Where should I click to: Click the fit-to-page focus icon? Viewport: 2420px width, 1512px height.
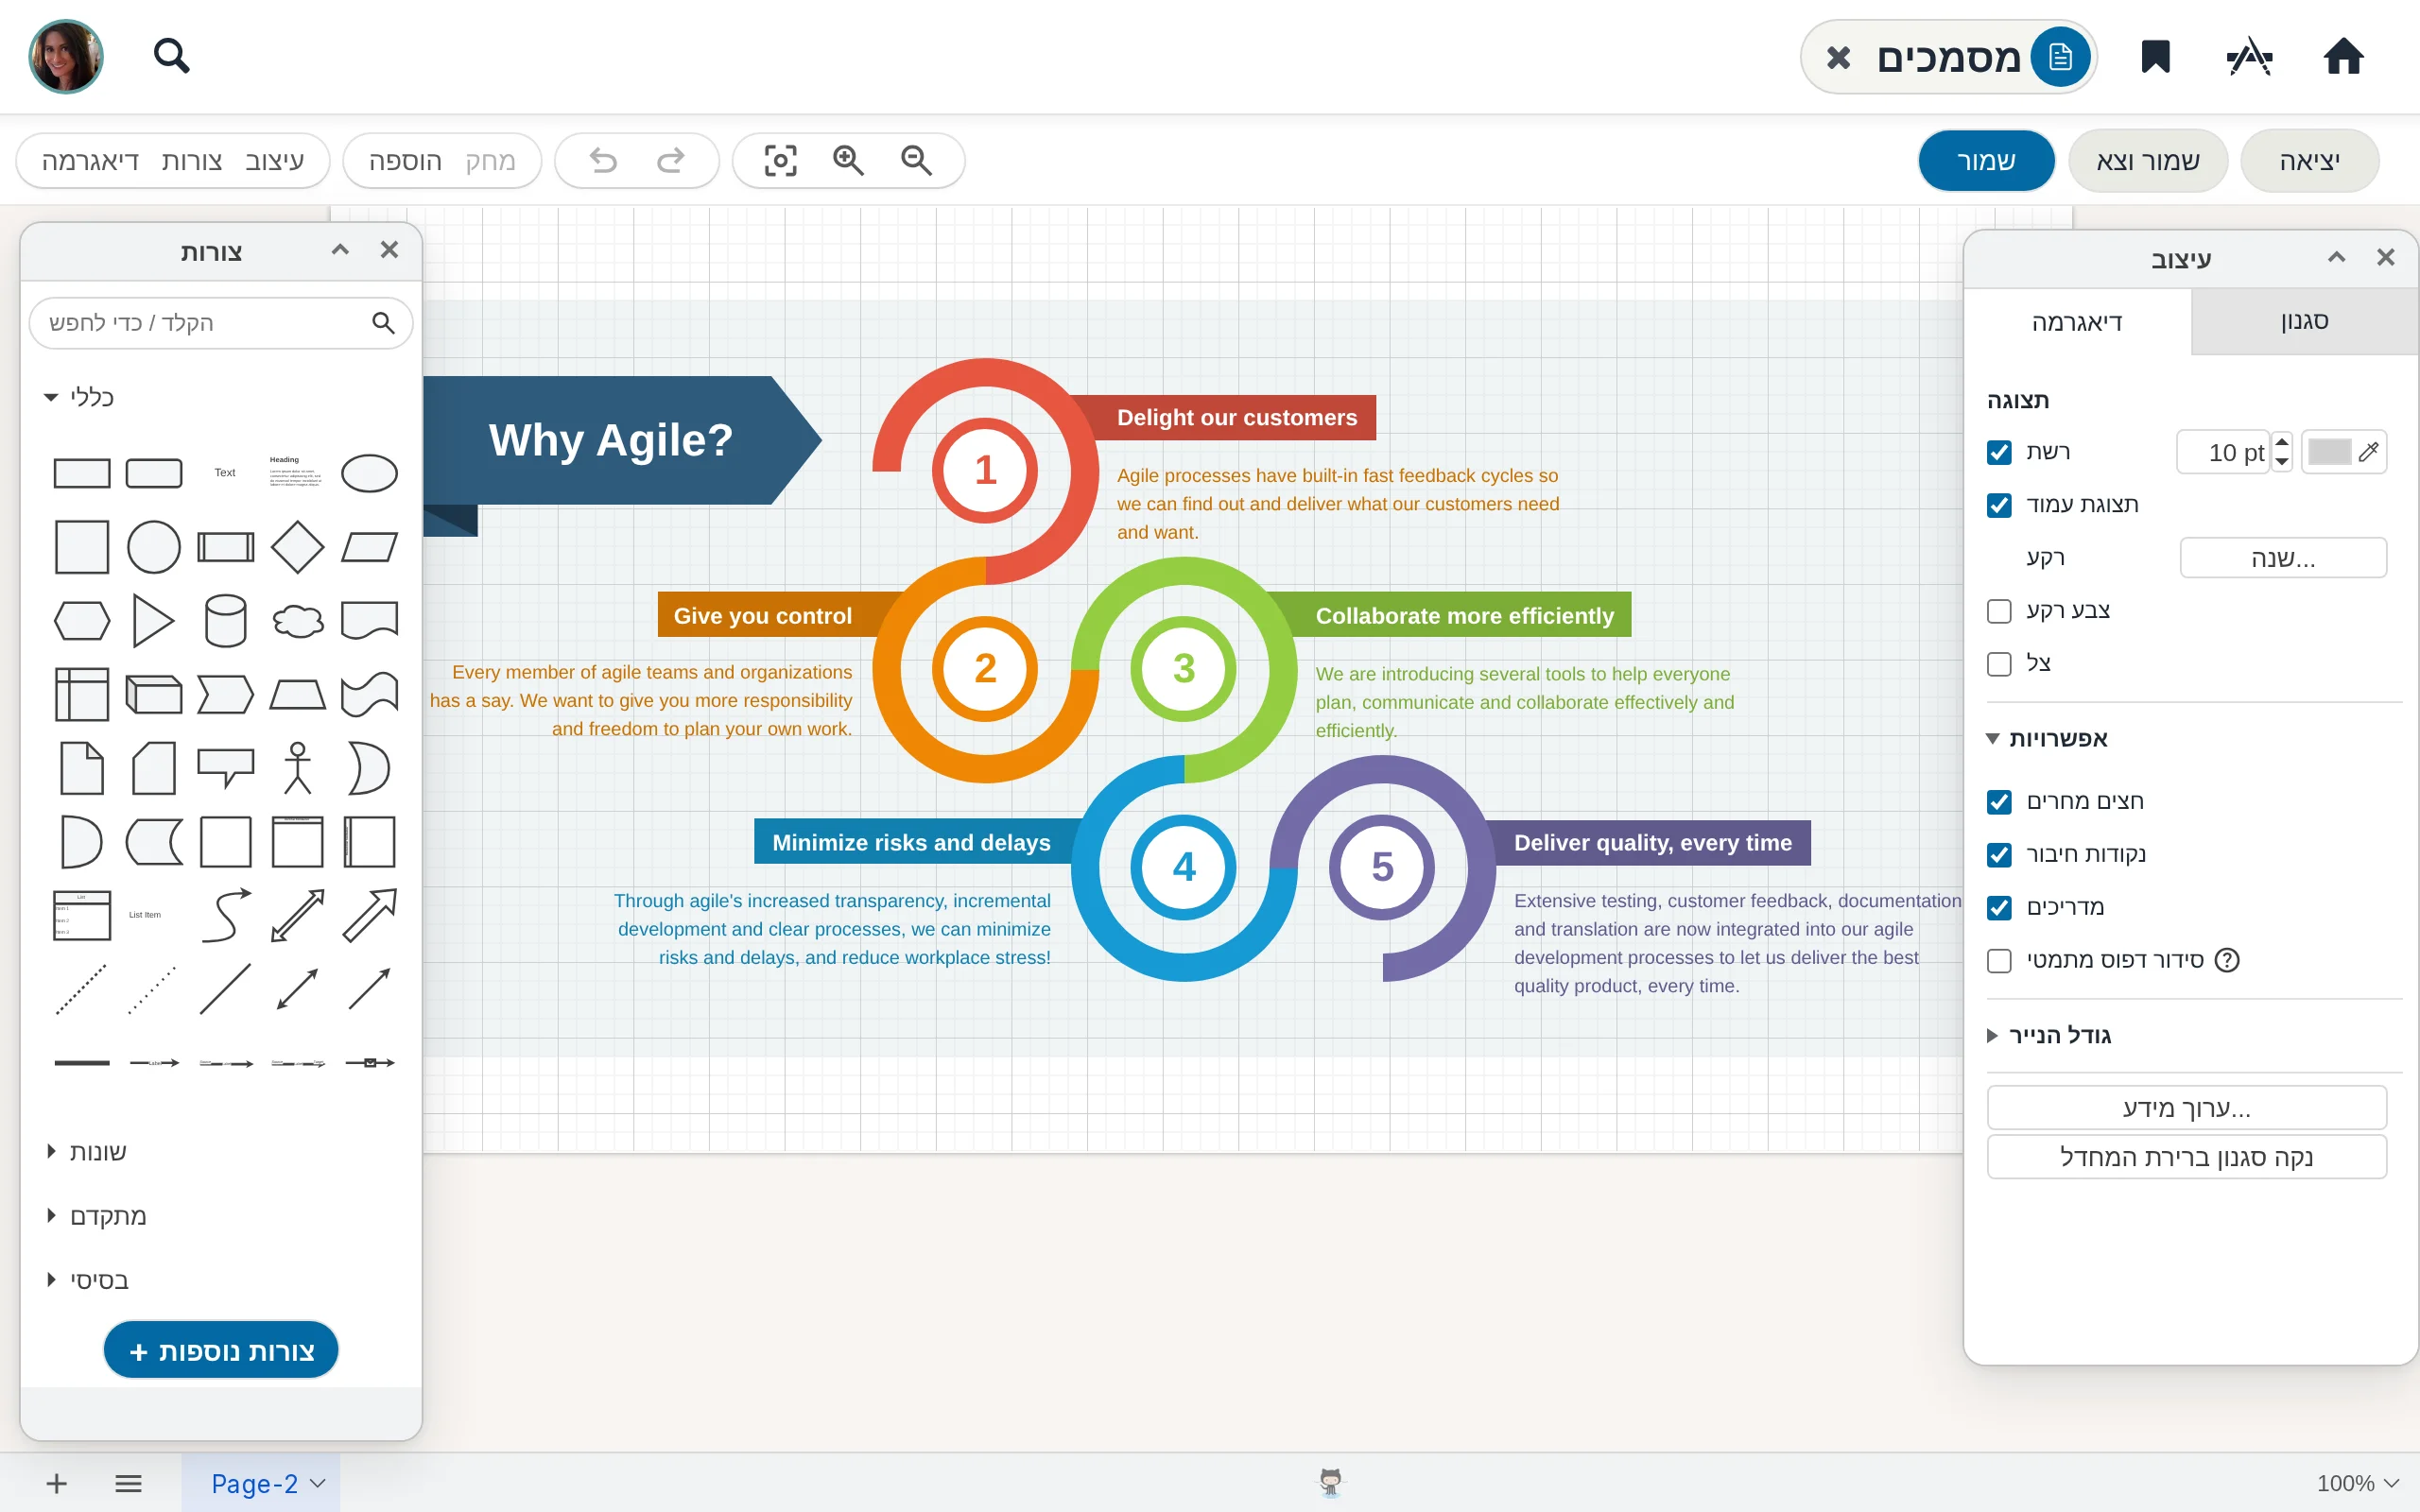780,160
